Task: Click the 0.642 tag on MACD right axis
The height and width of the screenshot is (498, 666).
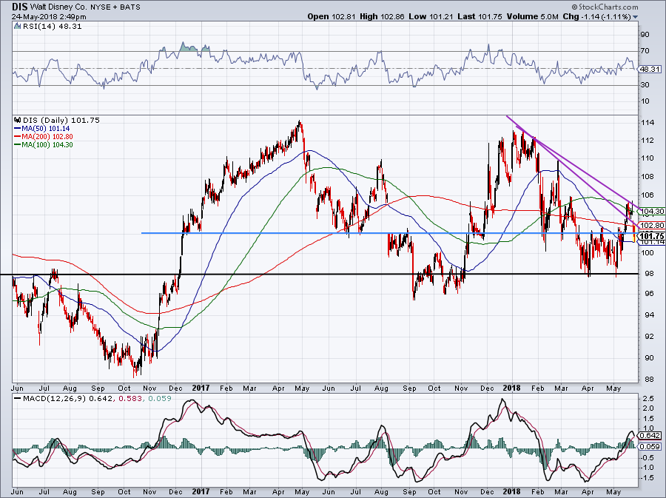Action: (x=650, y=436)
